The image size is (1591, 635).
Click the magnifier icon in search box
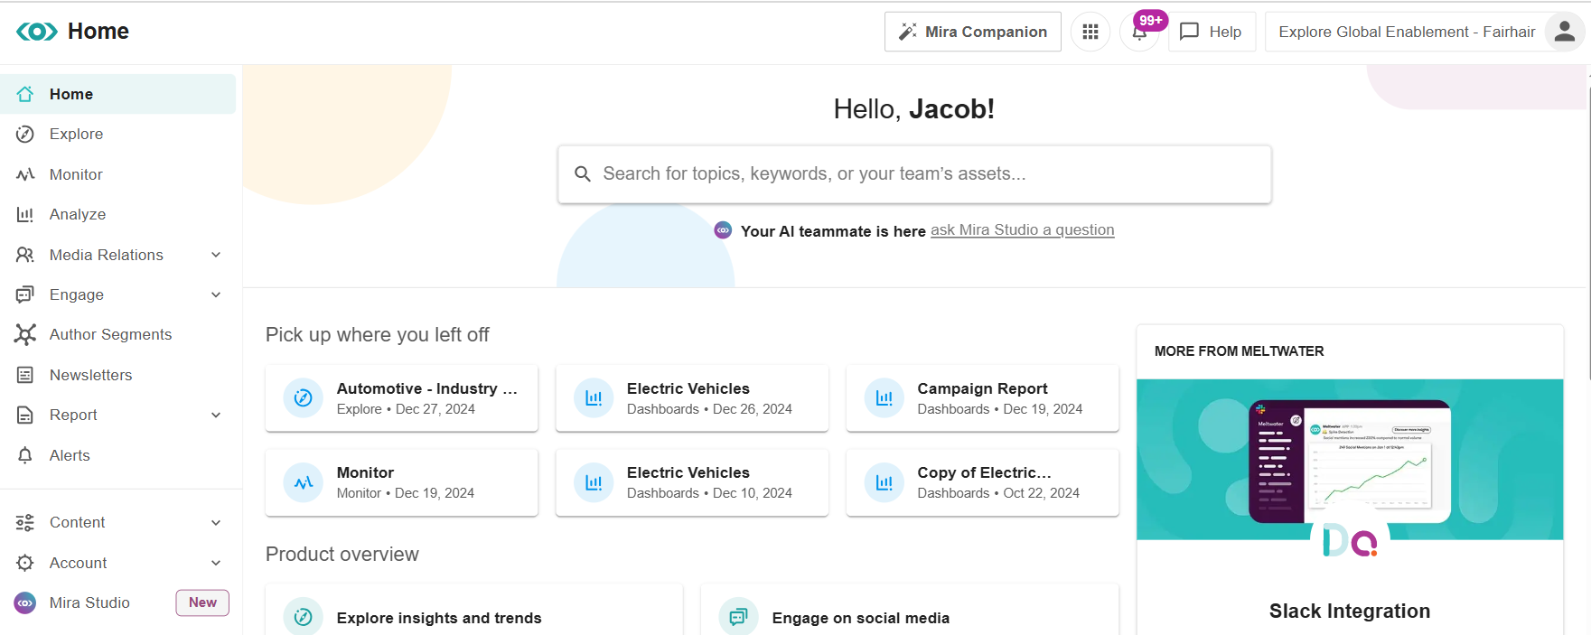583,173
